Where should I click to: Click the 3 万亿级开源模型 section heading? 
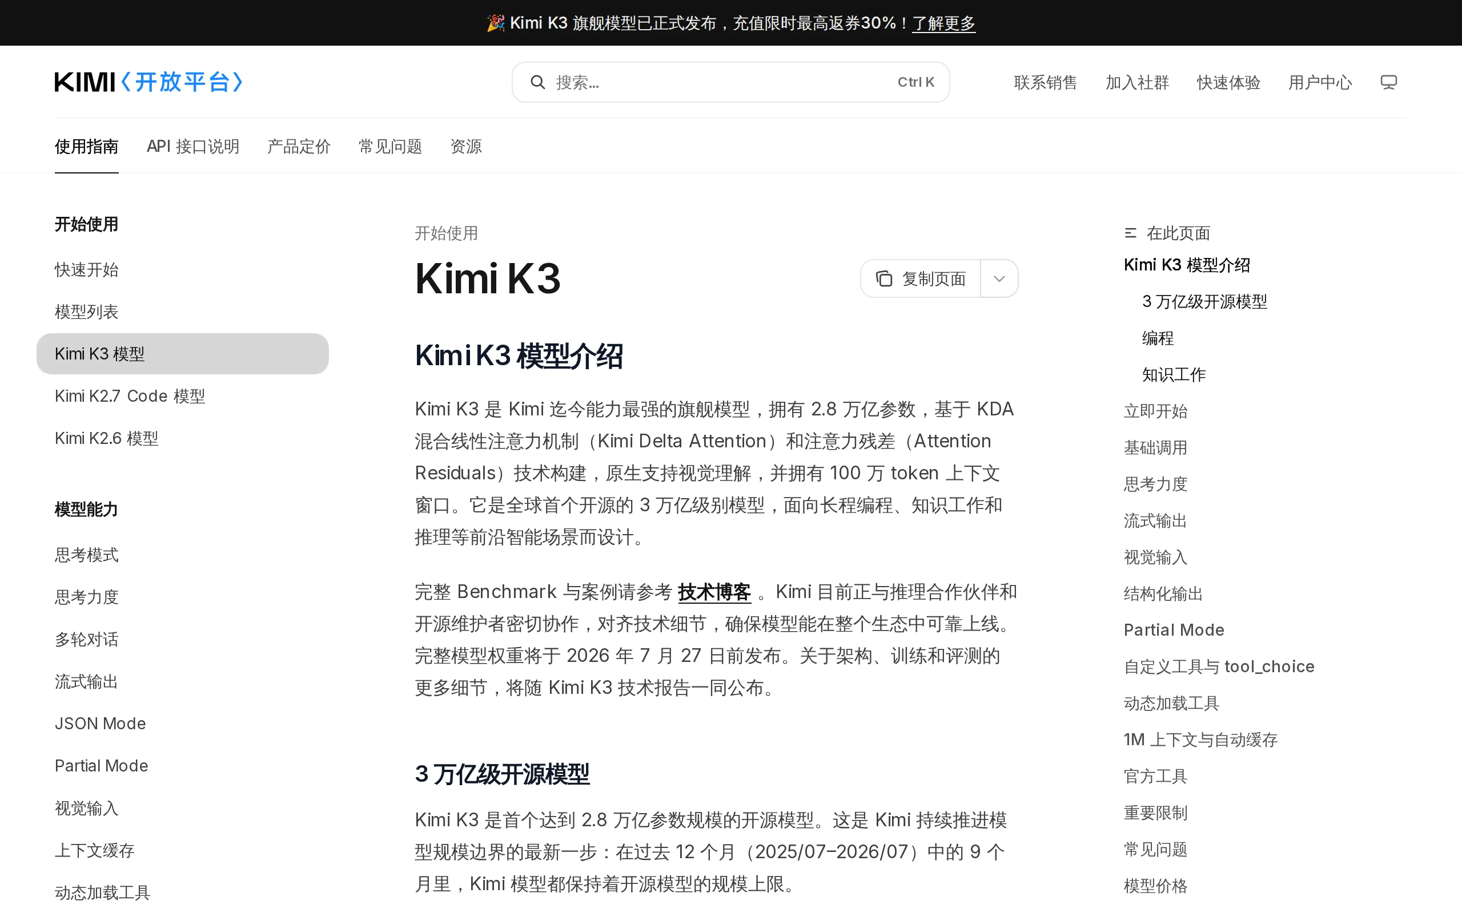[x=501, y=774]
